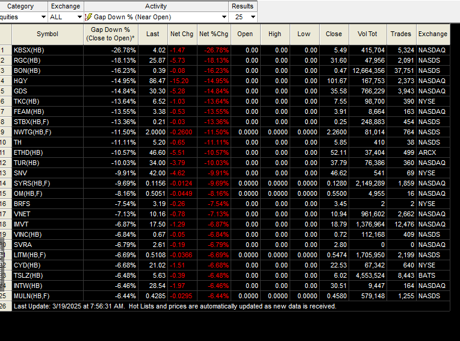The height and width of the screenshot is (341, 460).
Task: Open the Exchange ALL dropdown
Action: click(66, 17)
